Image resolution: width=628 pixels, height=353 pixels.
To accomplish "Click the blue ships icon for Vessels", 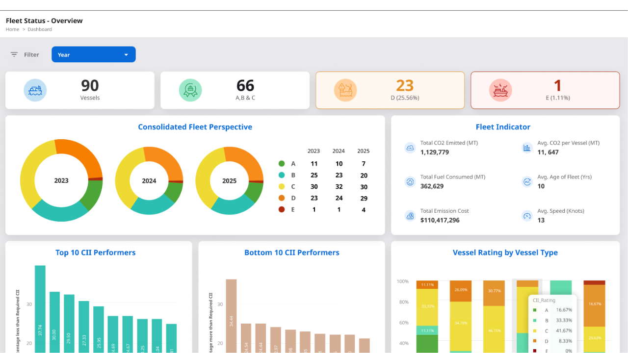I will pos(35,90).
